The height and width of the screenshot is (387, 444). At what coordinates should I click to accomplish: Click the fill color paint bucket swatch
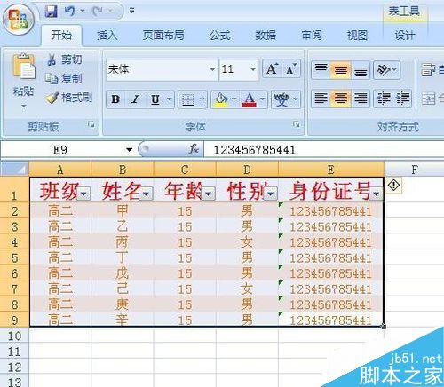pyautogui.click(x=221, y=99)
